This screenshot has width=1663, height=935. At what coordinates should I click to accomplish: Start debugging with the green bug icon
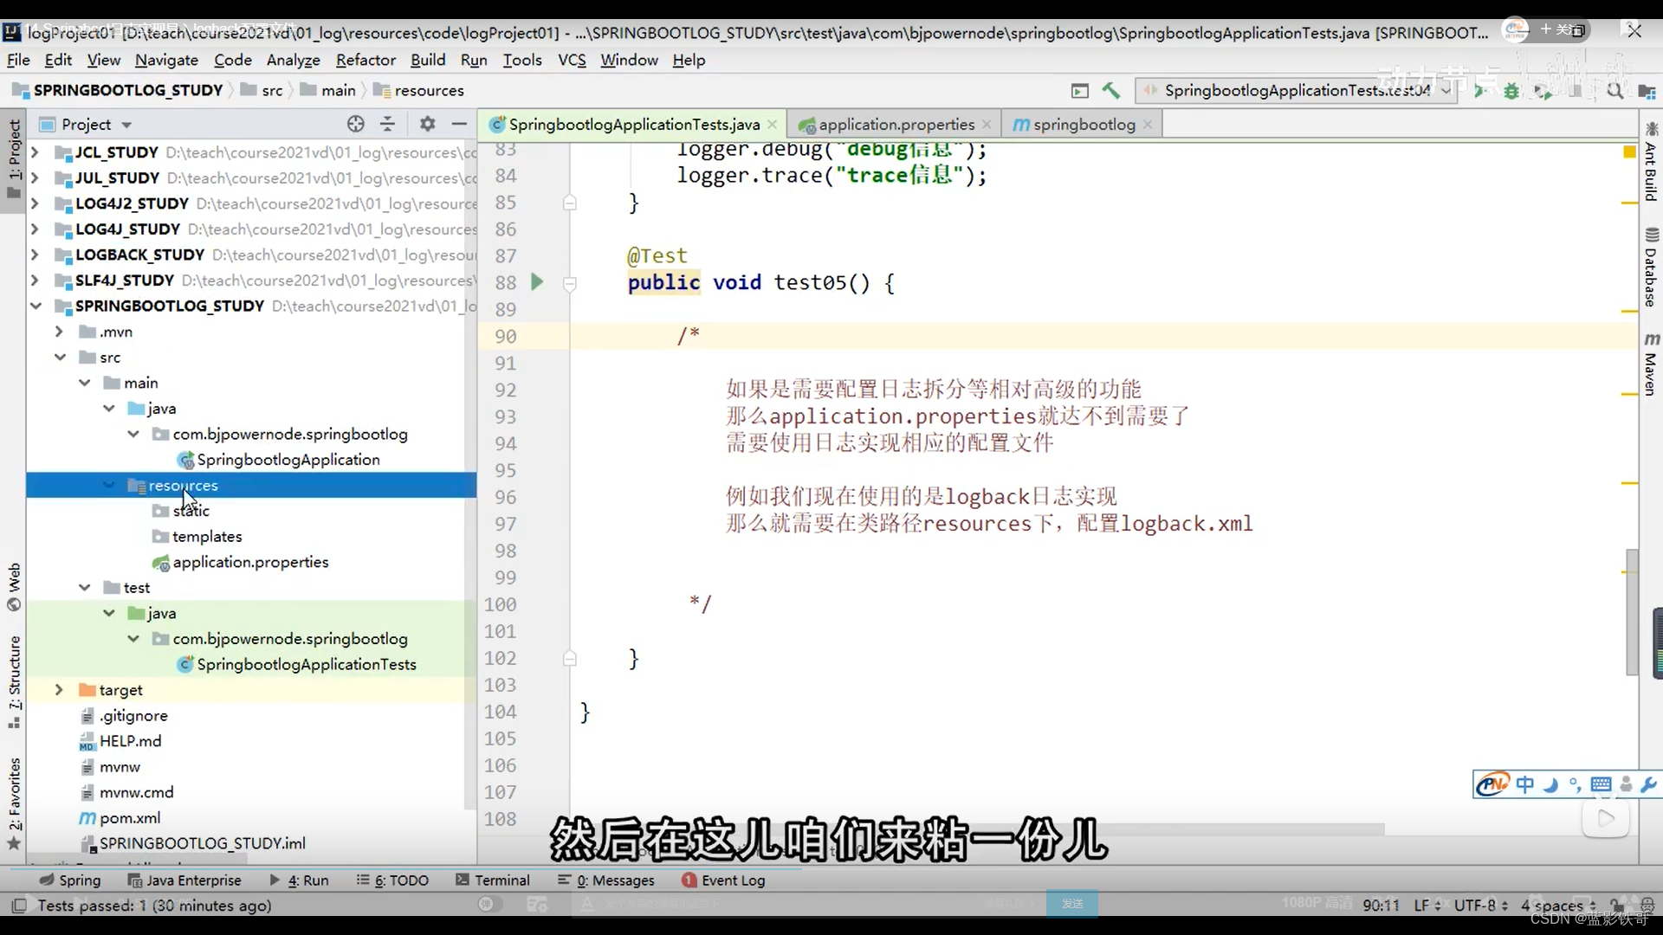(1511, 90)
